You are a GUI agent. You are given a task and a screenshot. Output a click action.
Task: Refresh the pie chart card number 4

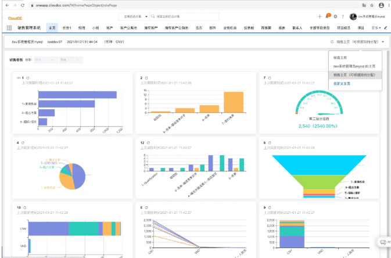click(24, 142)
